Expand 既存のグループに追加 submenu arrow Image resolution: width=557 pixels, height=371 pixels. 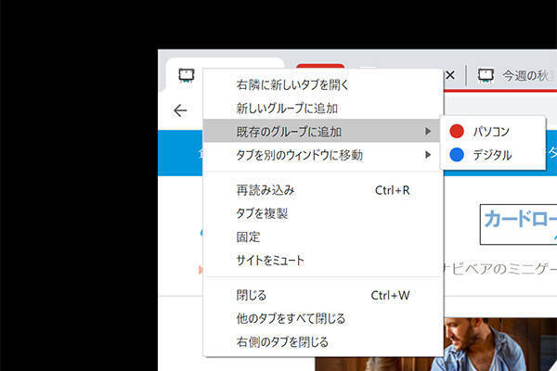coord(428,132)
